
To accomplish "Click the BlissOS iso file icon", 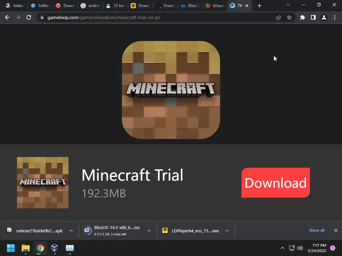I will [x=88, y=230].
